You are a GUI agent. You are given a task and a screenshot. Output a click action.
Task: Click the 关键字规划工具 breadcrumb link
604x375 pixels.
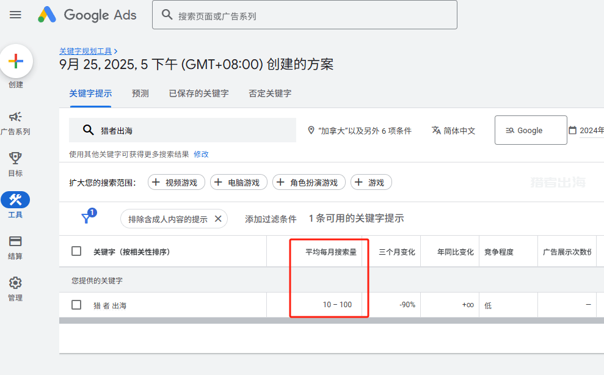[86, 51]
